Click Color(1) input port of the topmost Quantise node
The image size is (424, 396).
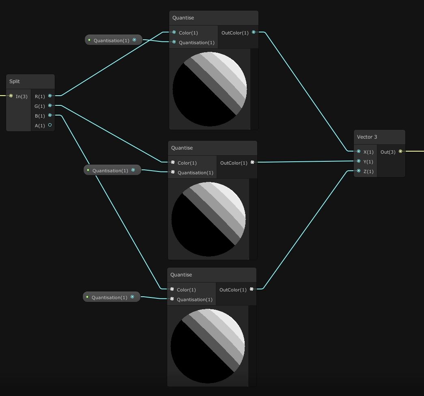[x=174, y=32]
